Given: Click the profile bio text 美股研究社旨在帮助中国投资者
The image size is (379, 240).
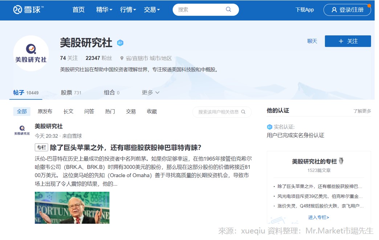Looking at the screenshot, I should [x=139, y=70].
